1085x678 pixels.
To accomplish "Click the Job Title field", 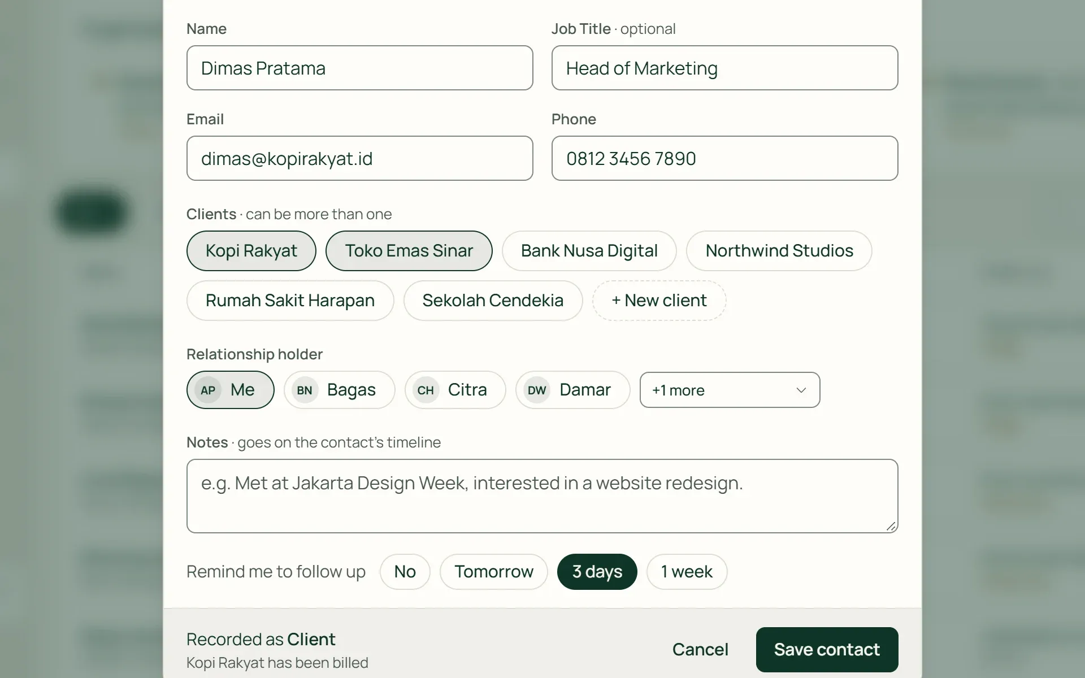I will tap(724, 68).
